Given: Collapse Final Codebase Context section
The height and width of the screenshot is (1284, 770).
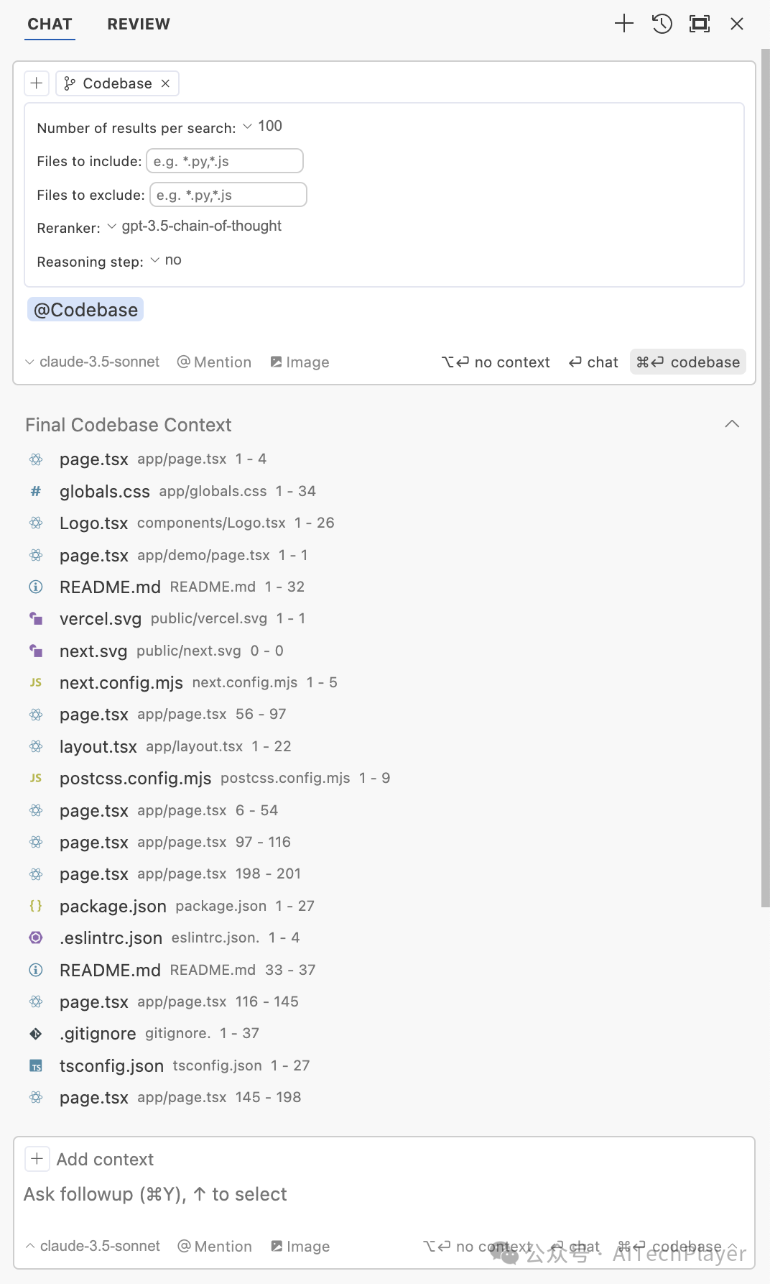Looking at the screenshot, I should click(x=732, y=424).
